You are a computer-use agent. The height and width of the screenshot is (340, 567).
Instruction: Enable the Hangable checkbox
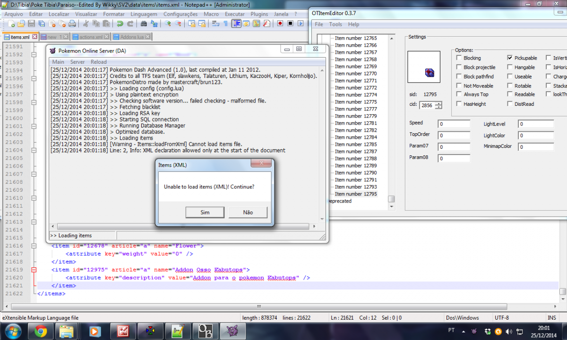510,68
